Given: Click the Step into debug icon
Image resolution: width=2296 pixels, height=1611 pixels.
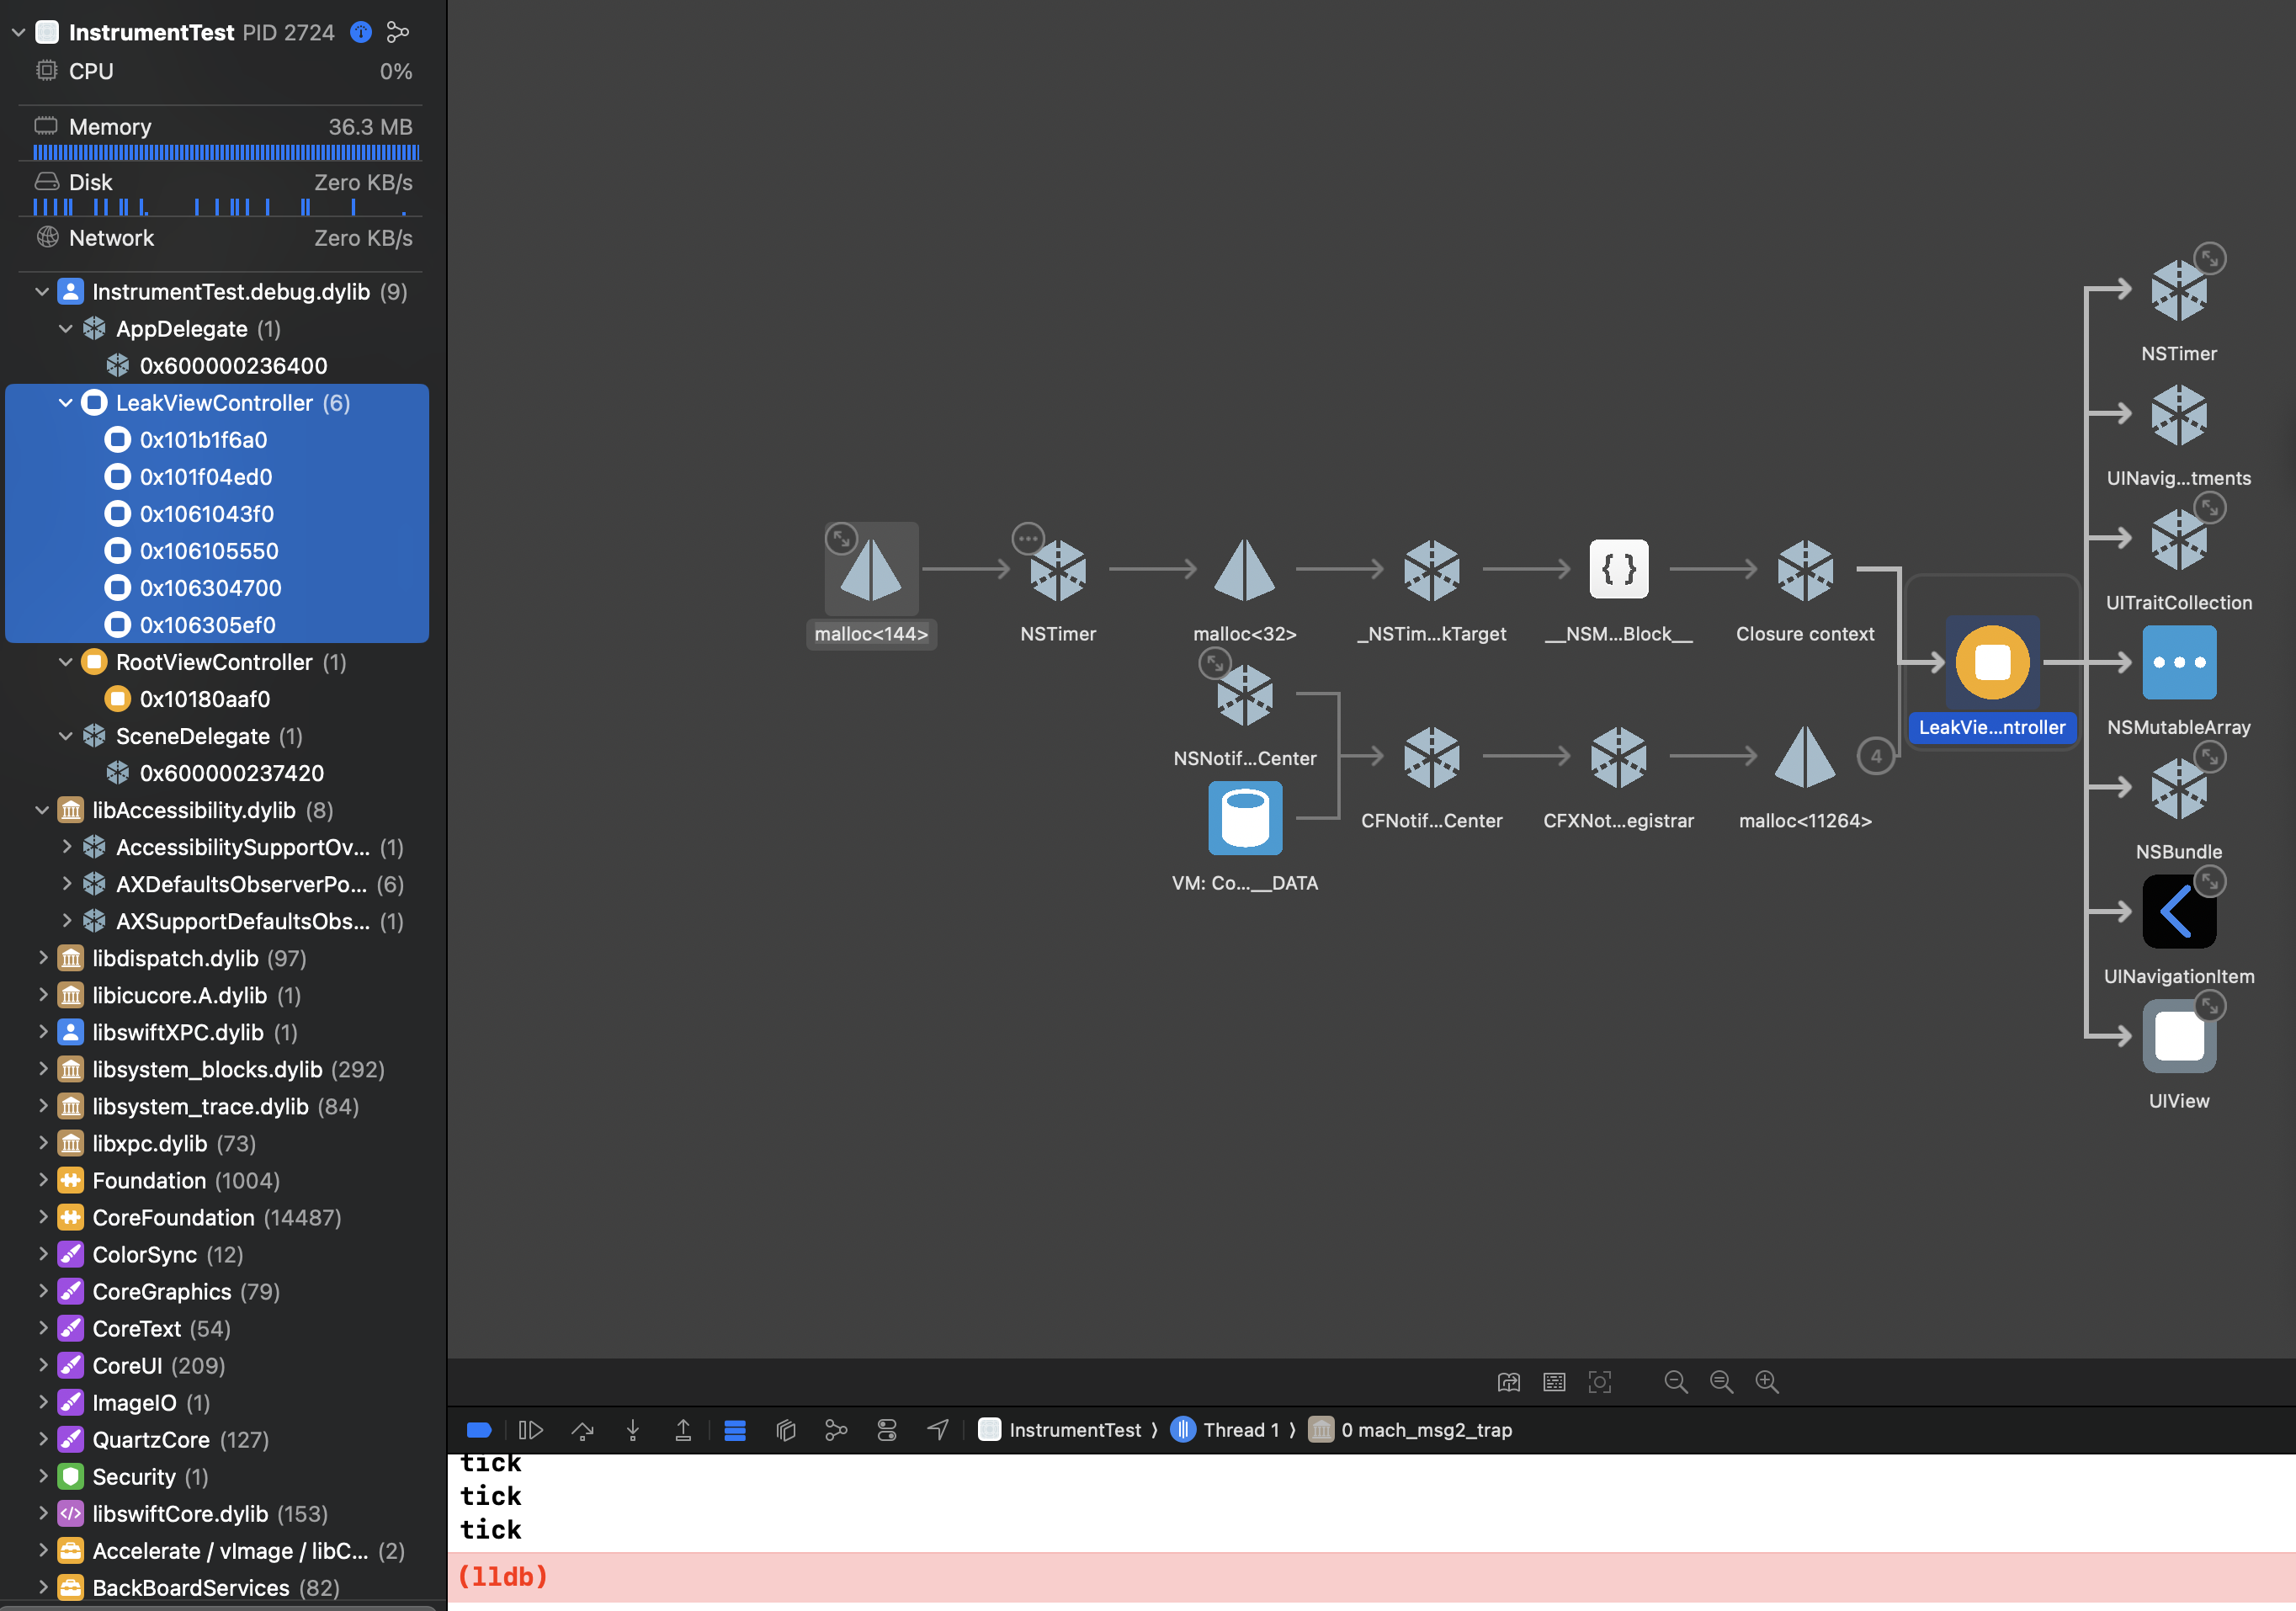Looking at the screenshot, I should tap(633, 1430).
